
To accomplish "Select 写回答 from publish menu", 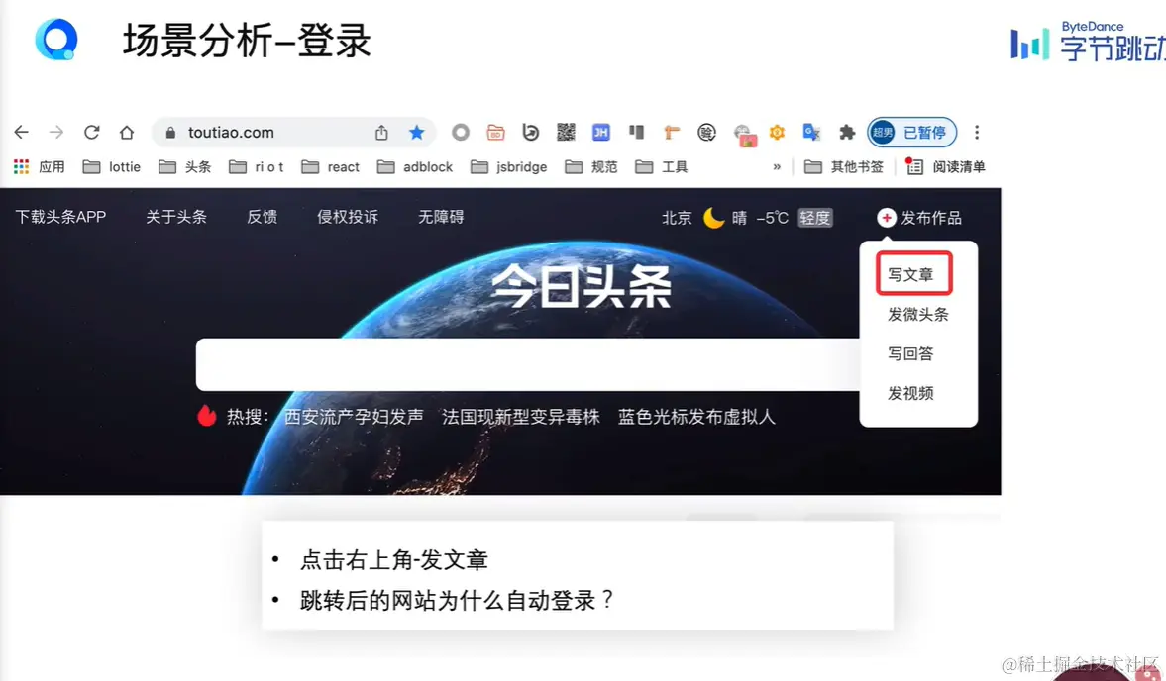I will pyautogui.click(x=910, y=353).
